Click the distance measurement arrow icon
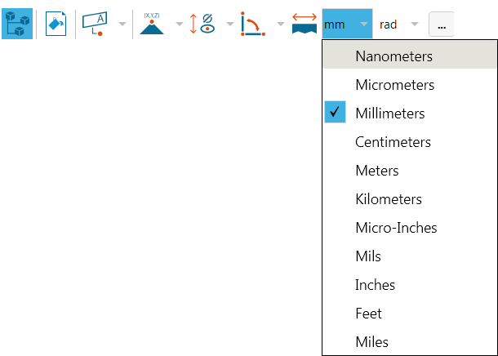Image resolution: width=498 pixels, height=356 pixels. pos(304,24)
